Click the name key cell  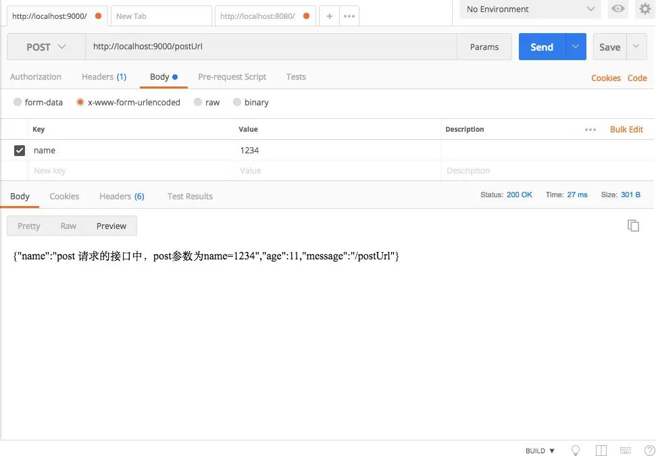pyautogui.click(x=131, y=150)
